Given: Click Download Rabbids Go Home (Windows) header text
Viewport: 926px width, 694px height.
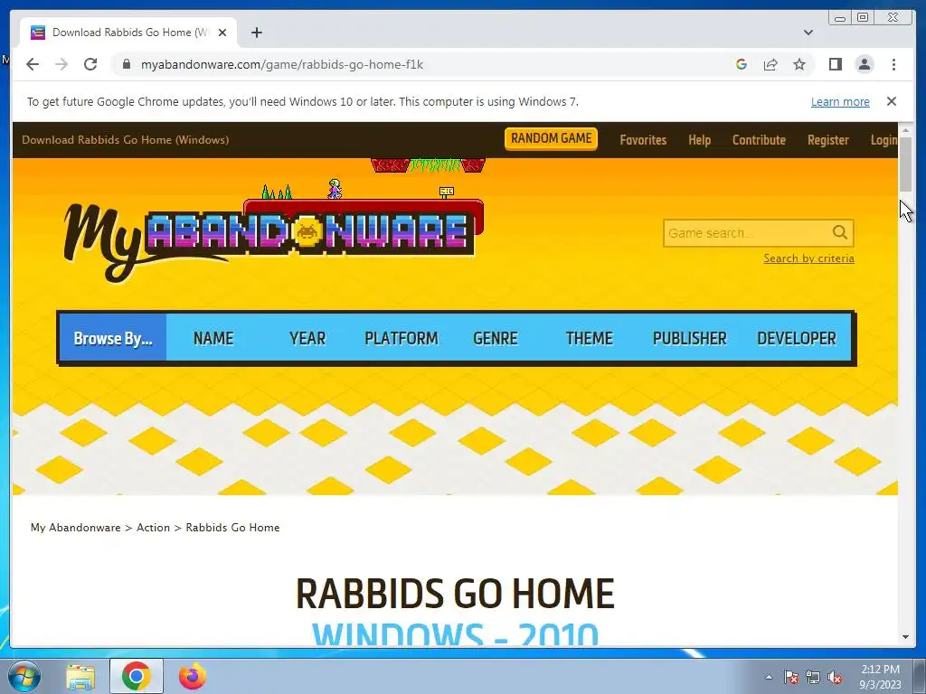Looking at the screenshot, I should pos(125,140).
